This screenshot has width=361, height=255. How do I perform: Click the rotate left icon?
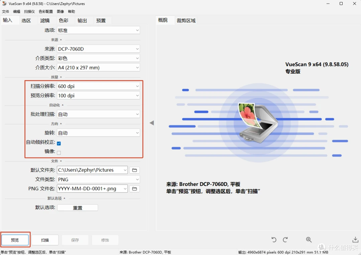274,240
